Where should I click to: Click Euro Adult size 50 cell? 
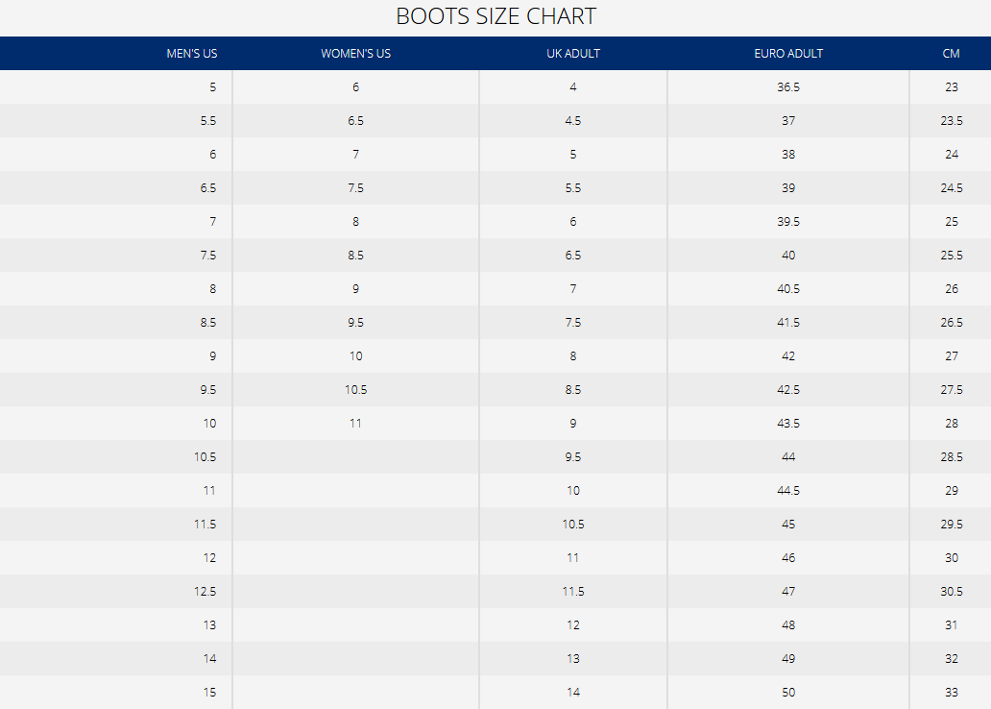coord(788,693)
